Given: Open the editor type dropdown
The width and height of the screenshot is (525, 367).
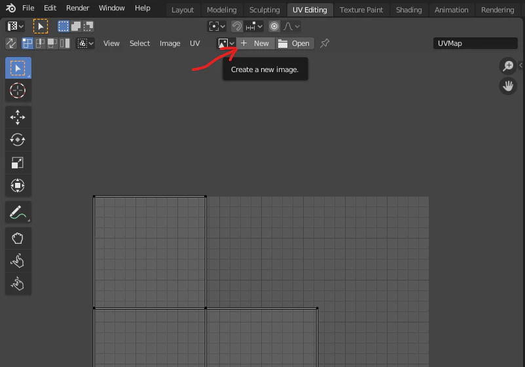Looking at the screenshot, I should (16, 26).
